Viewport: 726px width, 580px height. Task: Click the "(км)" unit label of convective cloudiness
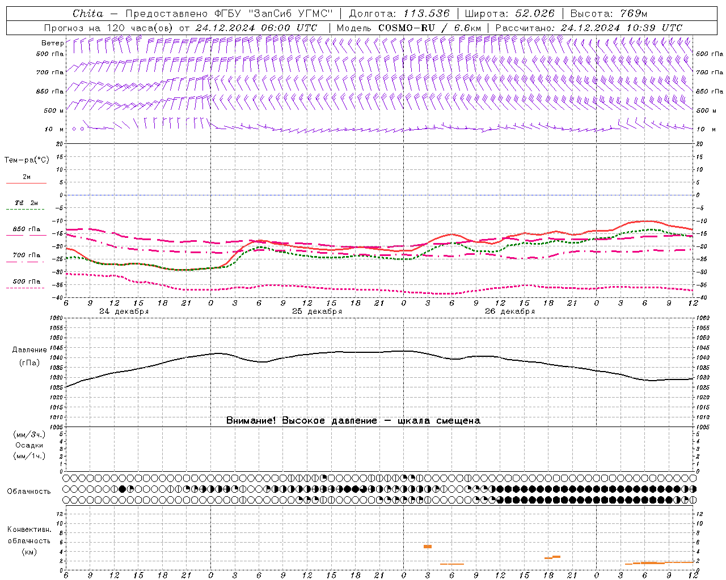coord(29,552)
